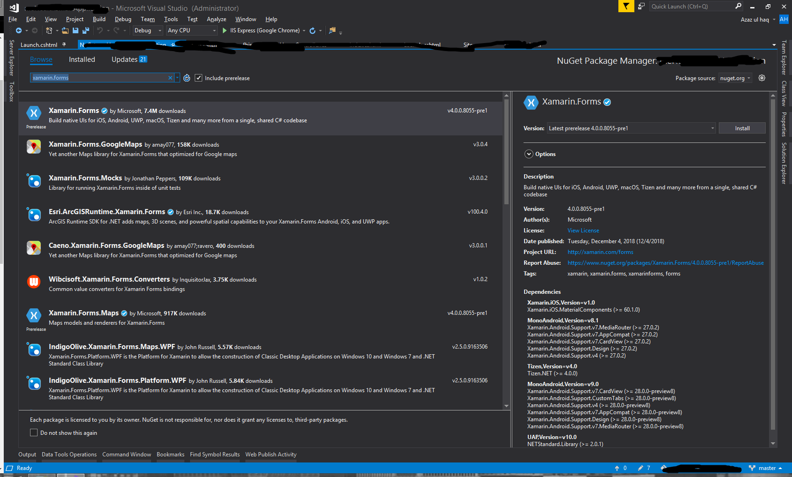Click the New Project icon in the toolbar

[49, 30]
